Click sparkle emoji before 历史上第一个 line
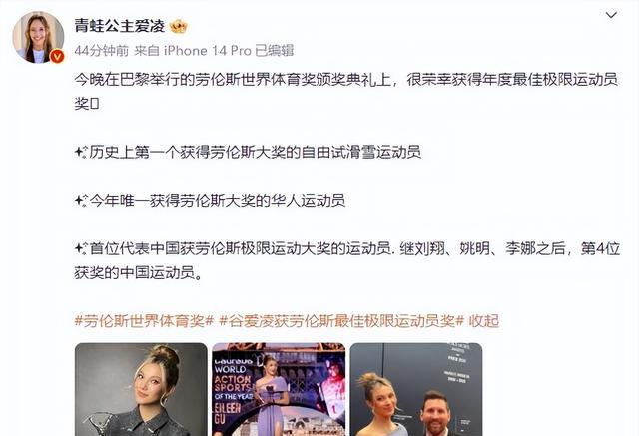The image size is (639, 436). [81, 153]
